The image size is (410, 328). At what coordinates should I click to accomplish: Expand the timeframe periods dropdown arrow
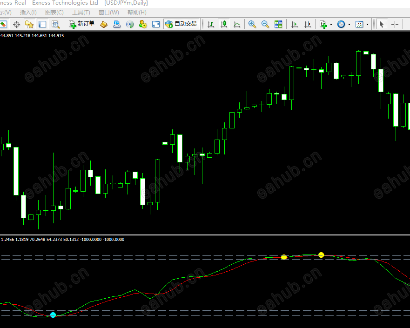pos(350,25)
